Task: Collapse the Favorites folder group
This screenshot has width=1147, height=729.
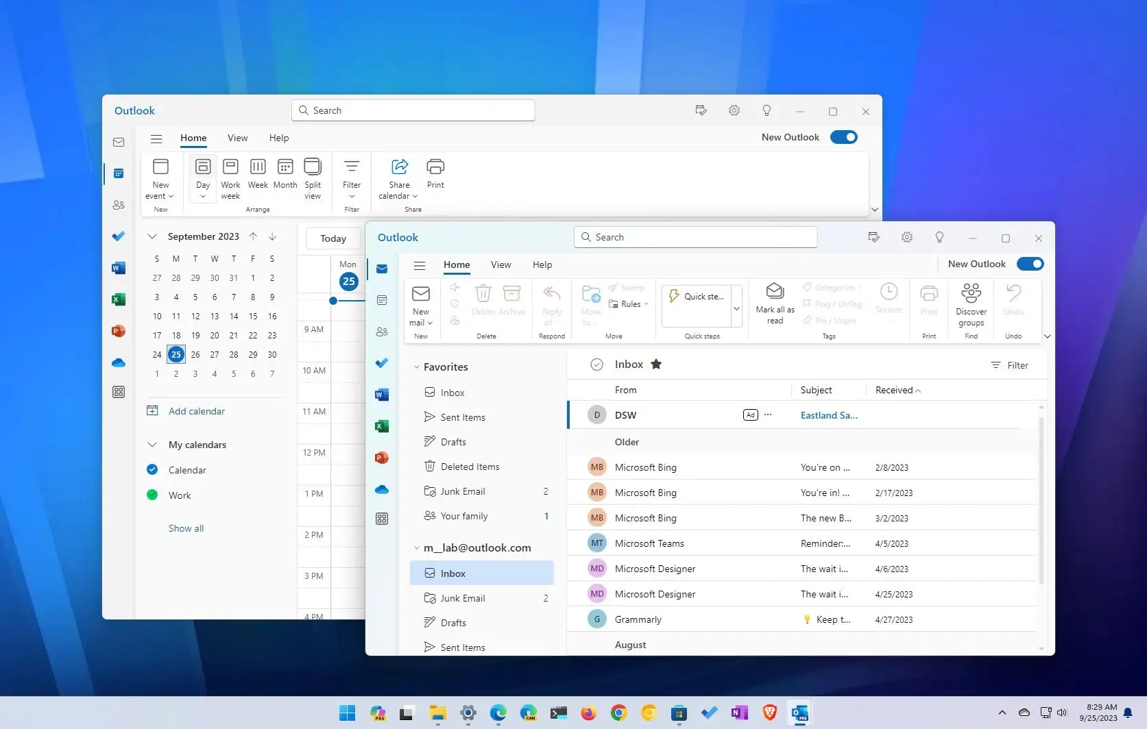Action: point(416,367)
